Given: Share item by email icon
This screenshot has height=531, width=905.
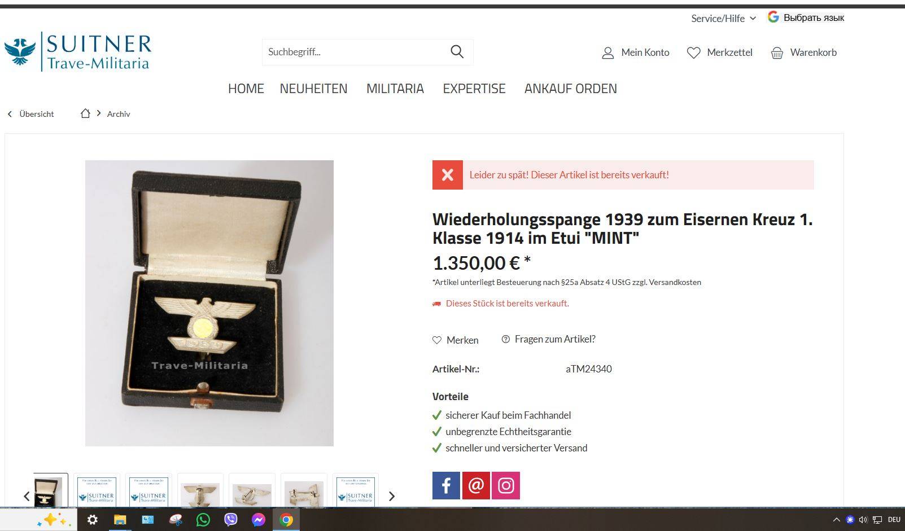Looking at the screenshot, I should point(476,485).
